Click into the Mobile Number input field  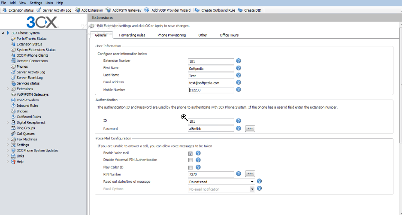tap(211, 90)
